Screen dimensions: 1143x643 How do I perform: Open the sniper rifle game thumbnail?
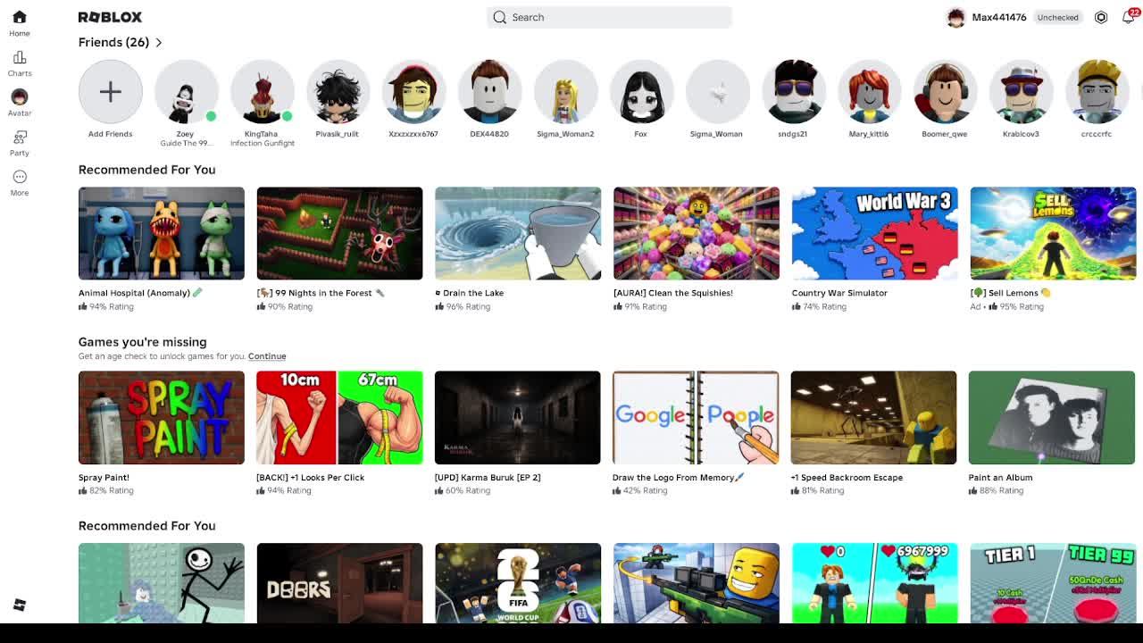click(697, 583)
